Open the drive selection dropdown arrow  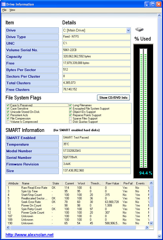[x=128, y=30]
